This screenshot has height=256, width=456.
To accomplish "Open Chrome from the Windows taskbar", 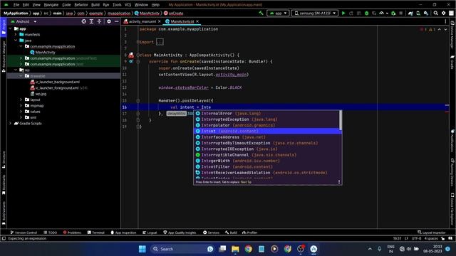I will click(x=248, y=249).
